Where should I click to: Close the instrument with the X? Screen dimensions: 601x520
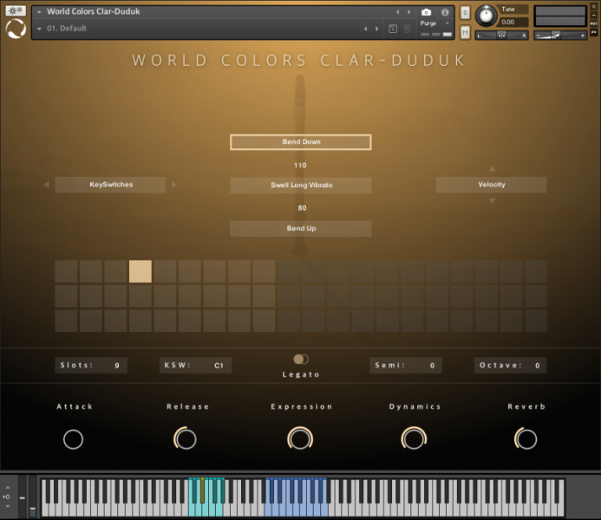point(593,7)
